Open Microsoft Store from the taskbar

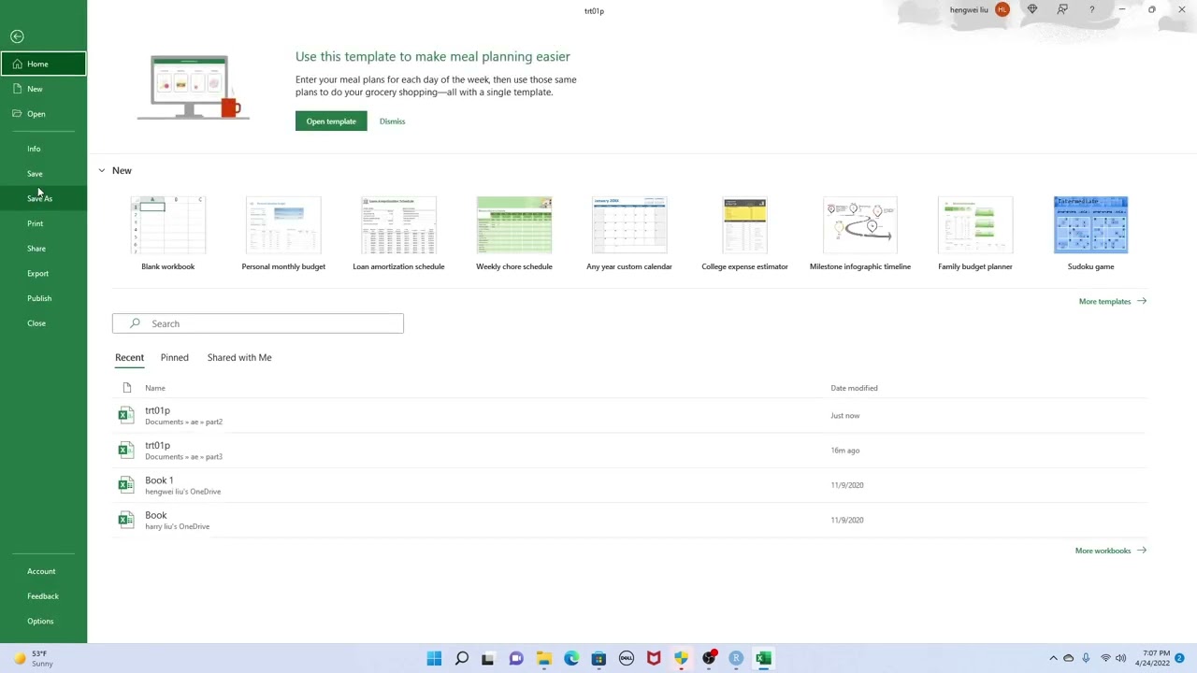[598, 658]
